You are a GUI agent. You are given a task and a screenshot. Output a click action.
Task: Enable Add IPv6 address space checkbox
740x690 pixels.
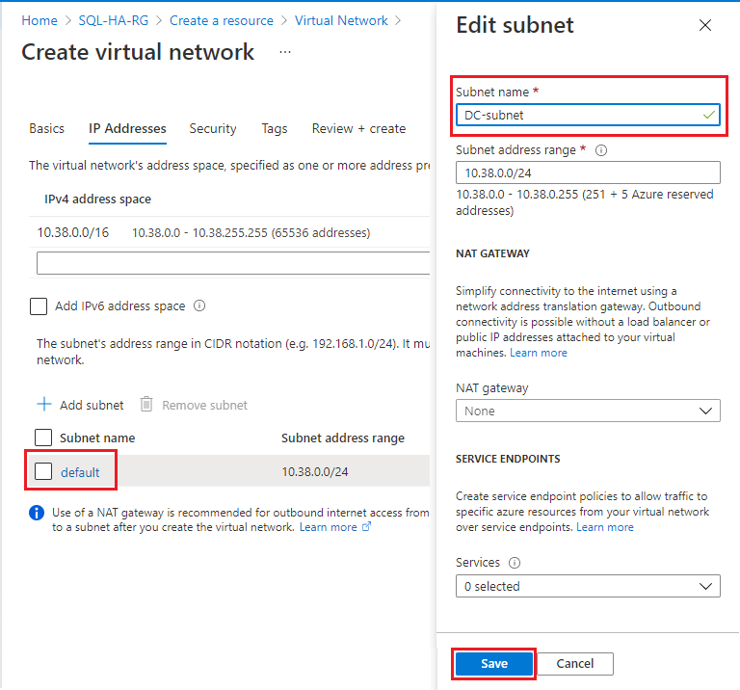39,305
